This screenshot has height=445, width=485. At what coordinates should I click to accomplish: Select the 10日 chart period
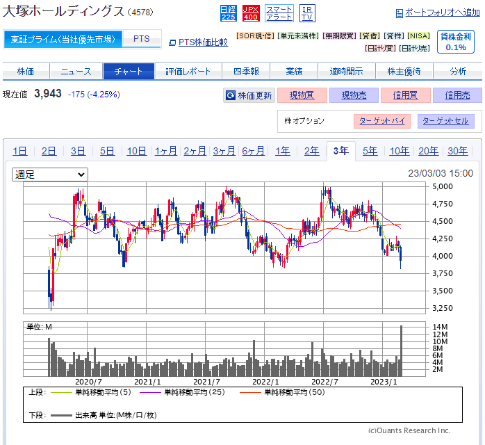coord(136,151)
